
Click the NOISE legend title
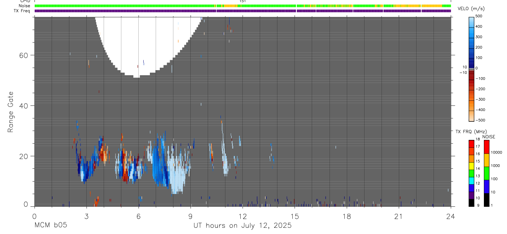(x=488, y=137)
